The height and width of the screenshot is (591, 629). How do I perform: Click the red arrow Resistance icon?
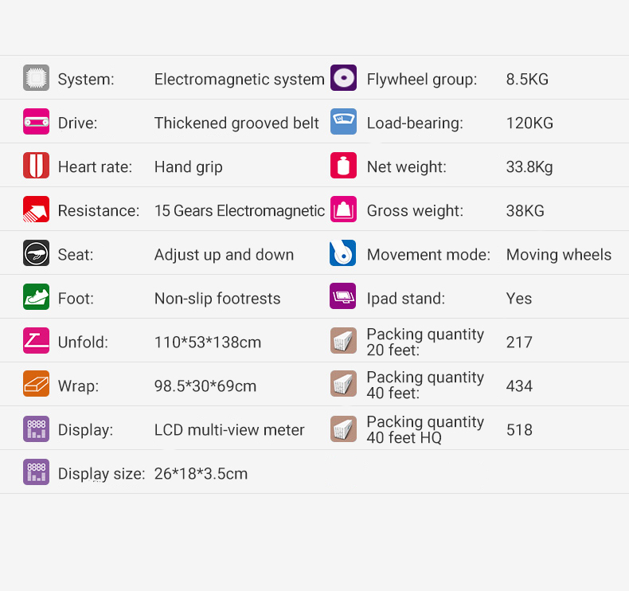pos(36,209)
